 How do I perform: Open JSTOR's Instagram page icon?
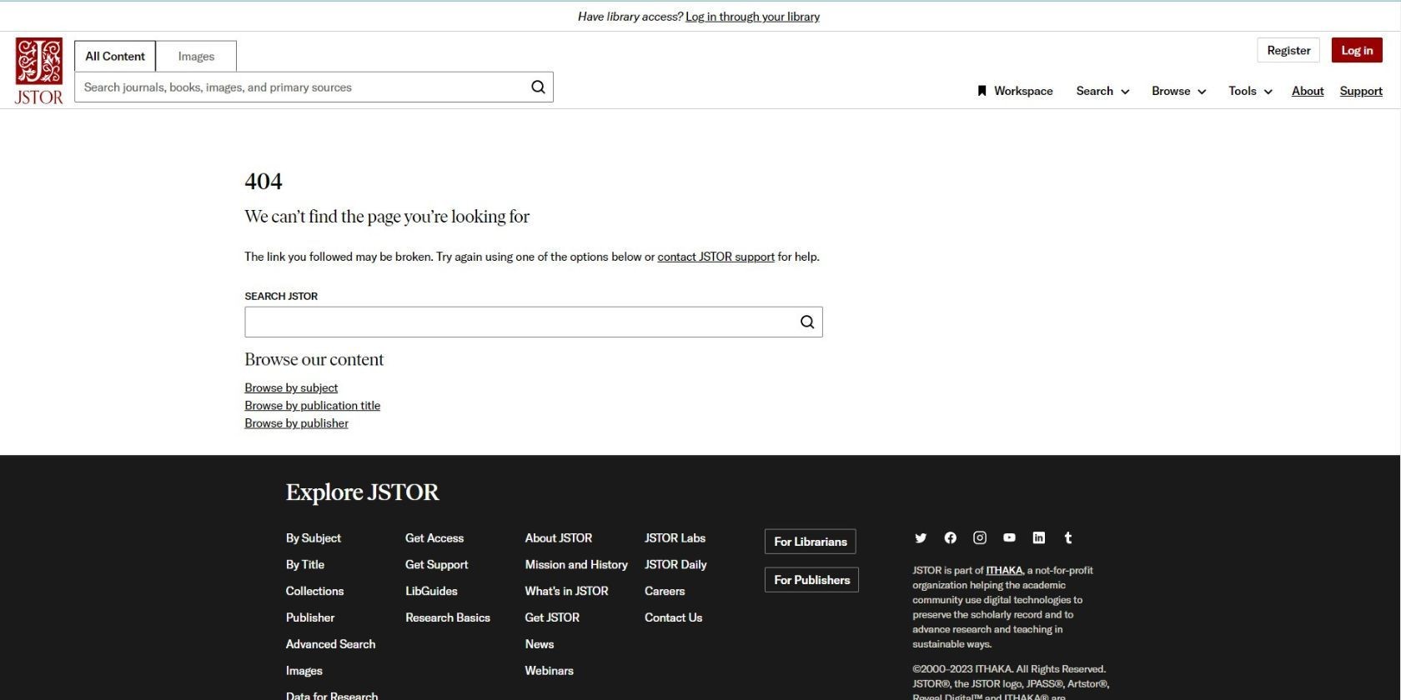tap(980, 537)
